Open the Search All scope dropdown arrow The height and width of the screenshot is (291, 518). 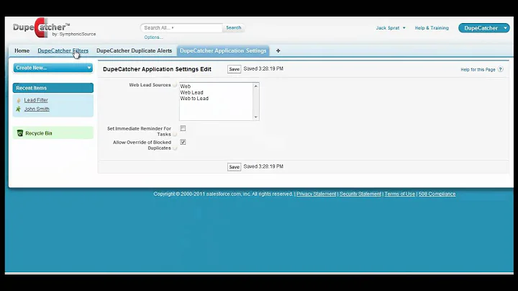[x=173, y=28]
